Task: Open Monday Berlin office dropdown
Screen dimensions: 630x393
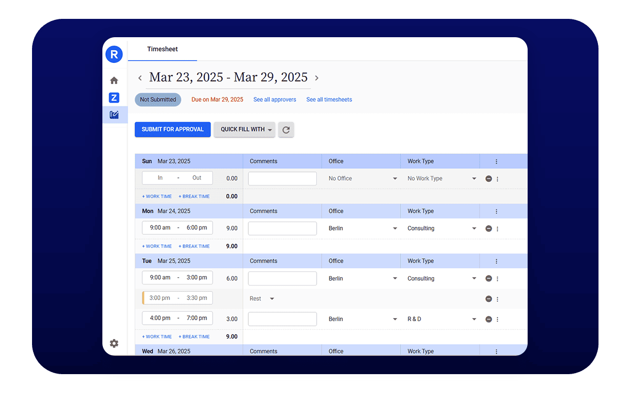Action: (363, 228)
